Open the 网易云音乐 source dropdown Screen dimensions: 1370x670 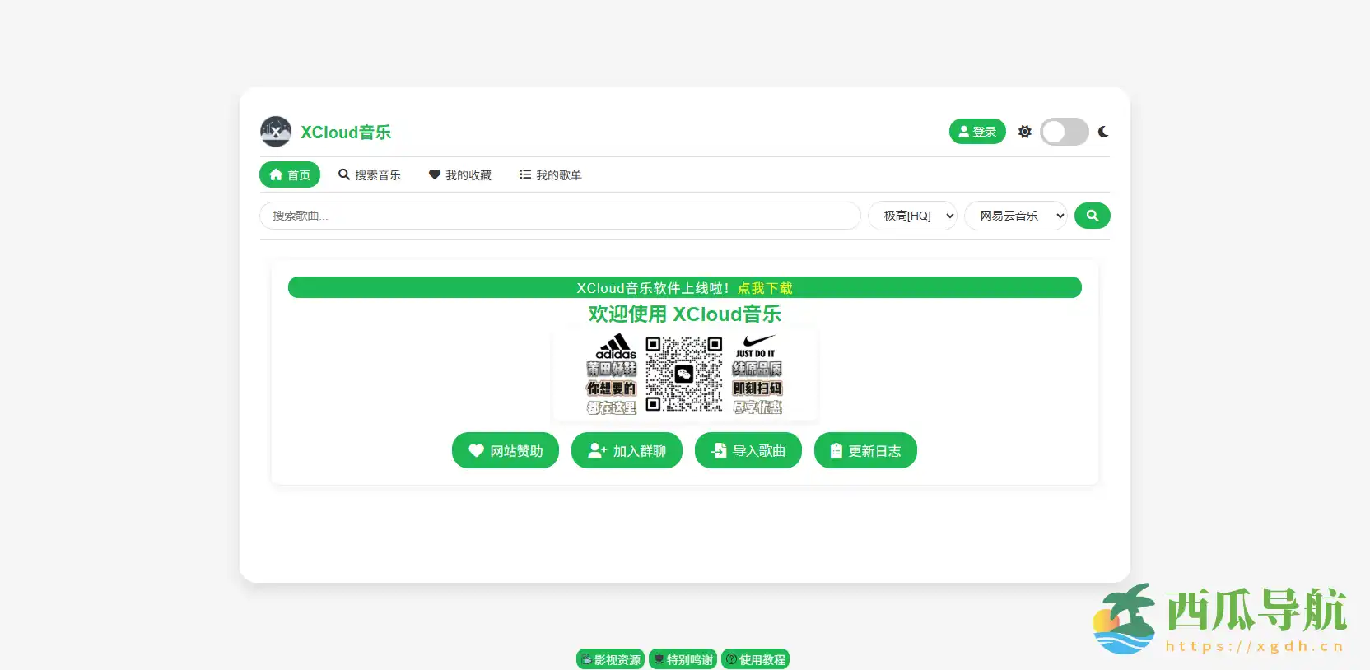(1015, 216)
